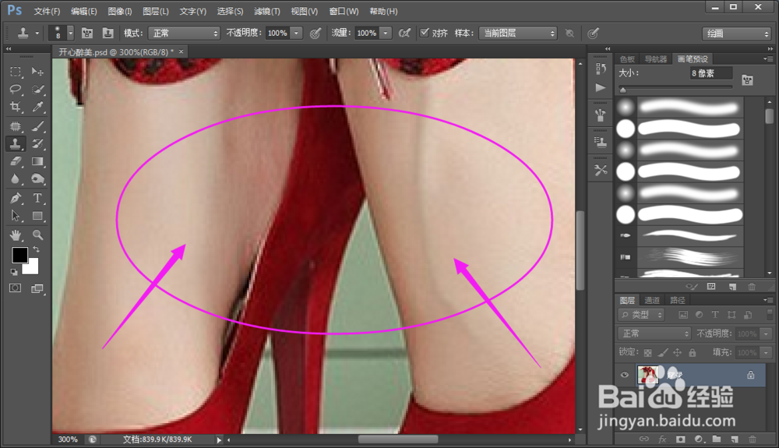The image size is (779, 448).
Task: Toggle Quick Mask mode
Action: pyautogui.click(x=16, y=288)
